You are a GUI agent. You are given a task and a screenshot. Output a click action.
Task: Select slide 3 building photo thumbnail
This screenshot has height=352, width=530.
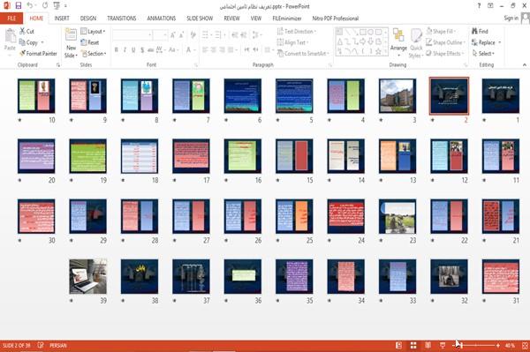tap(397, 96)
